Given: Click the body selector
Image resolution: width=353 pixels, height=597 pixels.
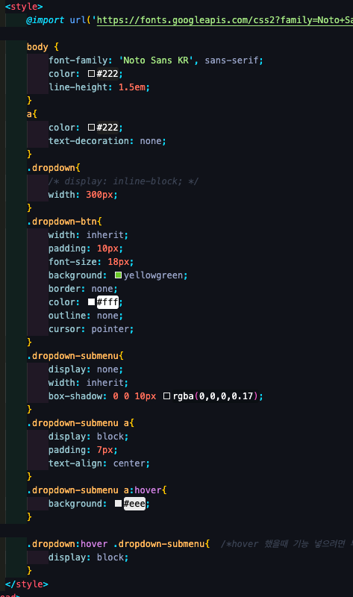Looking at the screenshot, I should tap(37, 47).
